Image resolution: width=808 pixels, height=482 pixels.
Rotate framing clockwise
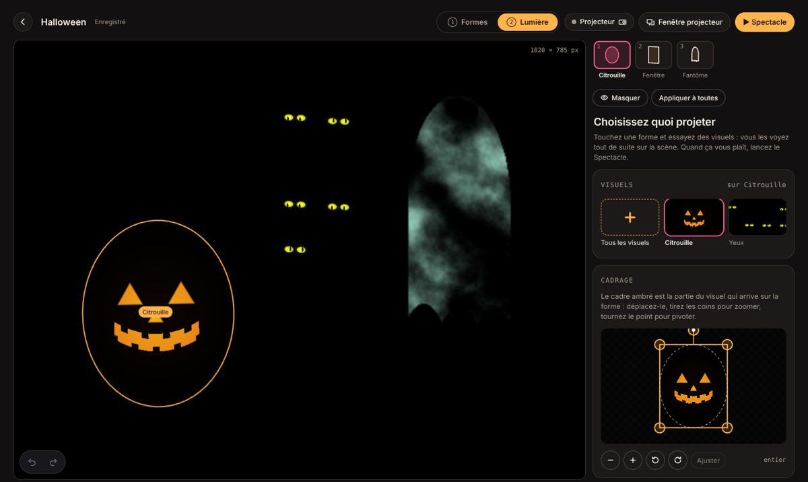coord(677,460)
